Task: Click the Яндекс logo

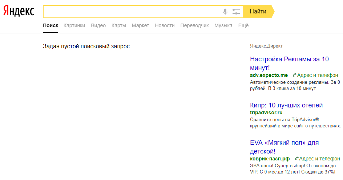Action: point(19,11)
